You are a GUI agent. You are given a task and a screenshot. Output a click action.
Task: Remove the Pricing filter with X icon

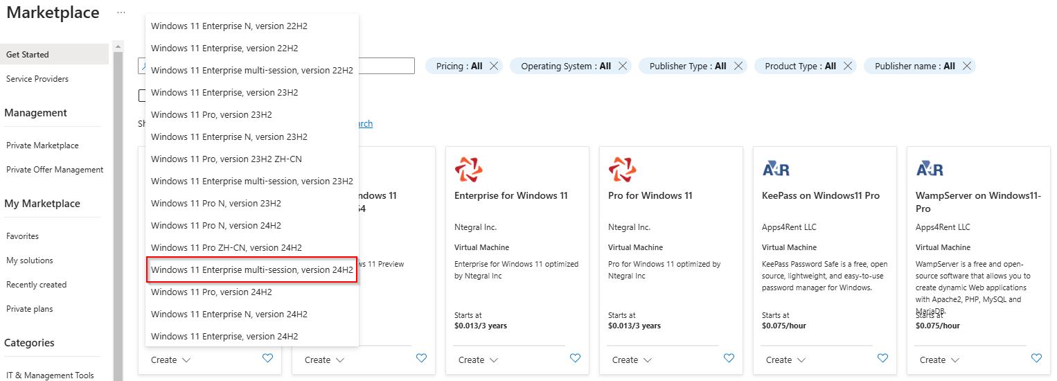(494, 66)
